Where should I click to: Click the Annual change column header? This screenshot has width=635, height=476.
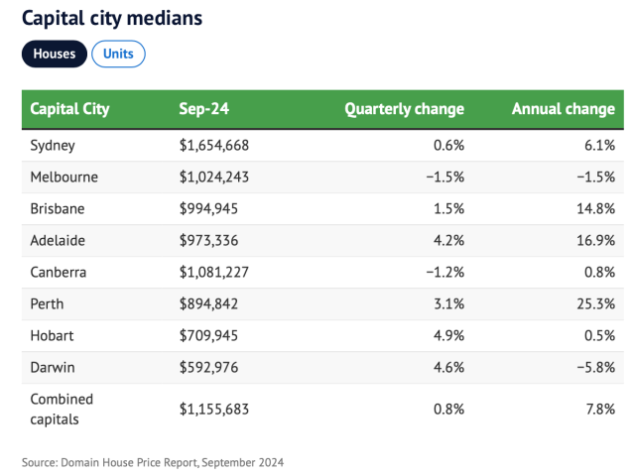[x=563, y=109]
